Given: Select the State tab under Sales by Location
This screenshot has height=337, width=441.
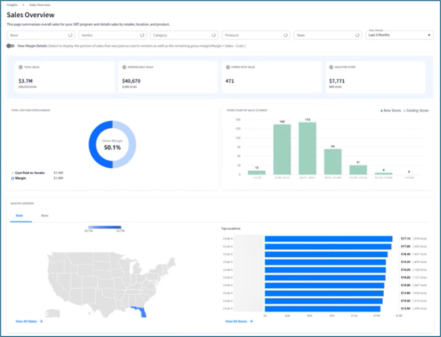Looking at the screenshot, I should point(20,215).
